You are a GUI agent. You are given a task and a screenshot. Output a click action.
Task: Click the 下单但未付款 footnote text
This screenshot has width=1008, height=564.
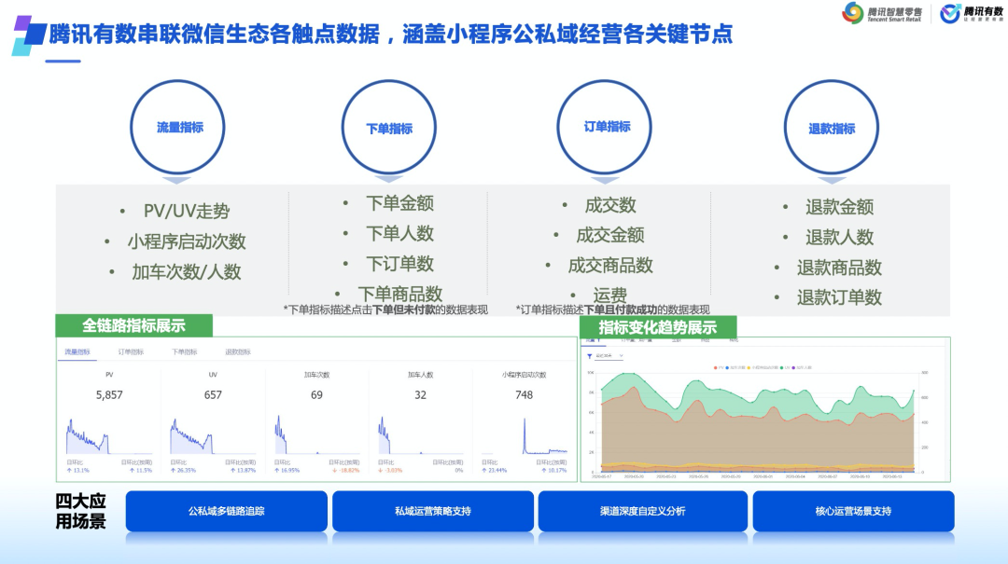pos(404,310)
